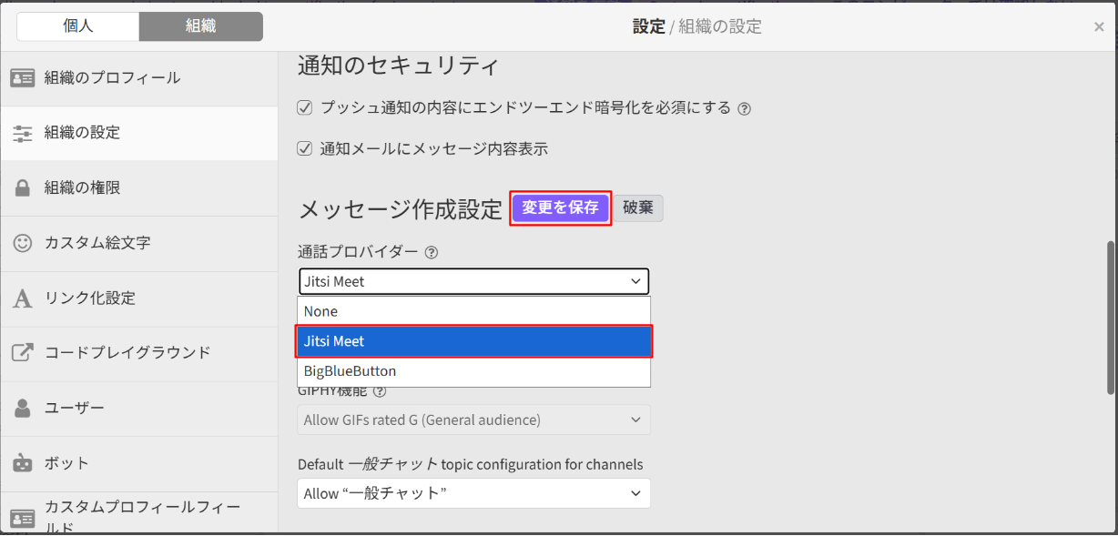The height and width of the screenshot is (536, 1118).
Task: Click the lock icon for 組織の権限
Action: click(24, 188)
